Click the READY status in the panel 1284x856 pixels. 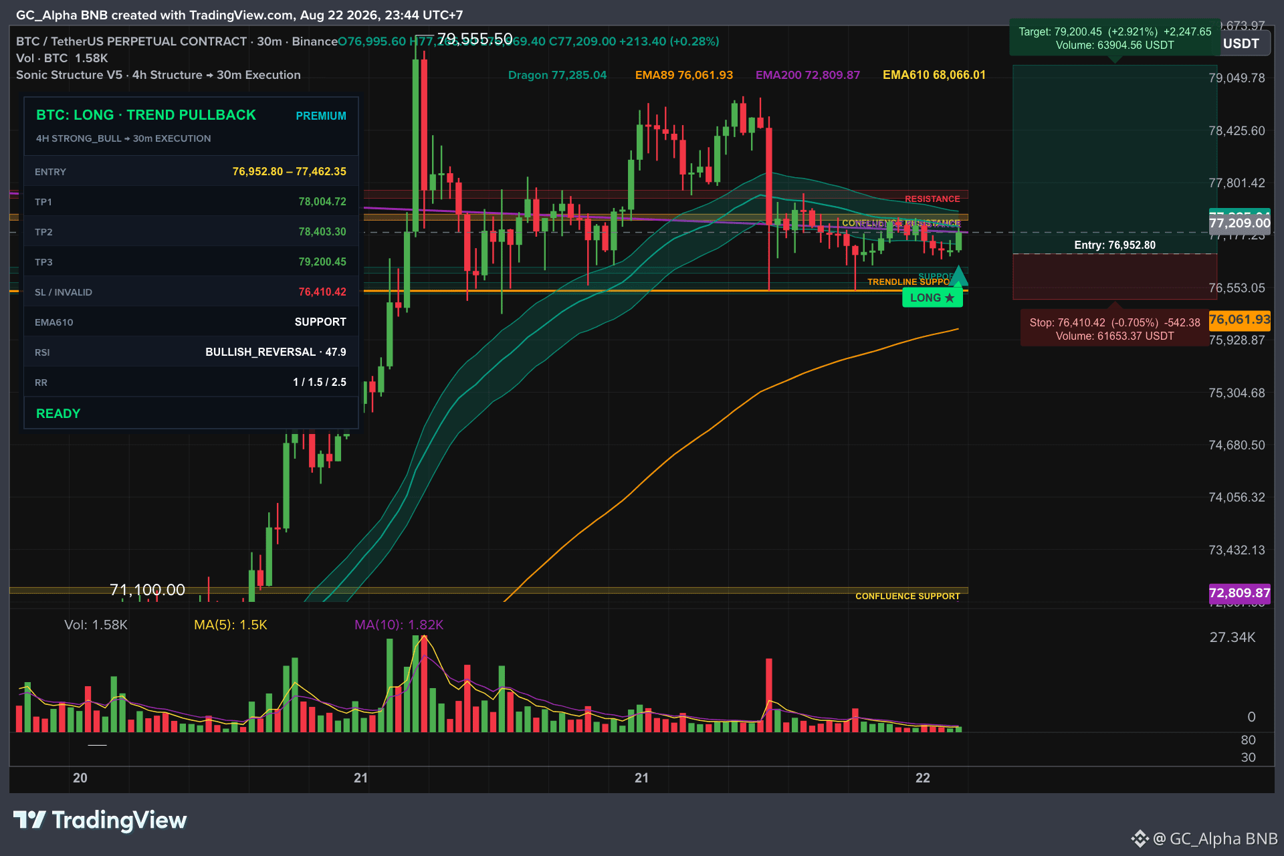(x=58, y=414)
